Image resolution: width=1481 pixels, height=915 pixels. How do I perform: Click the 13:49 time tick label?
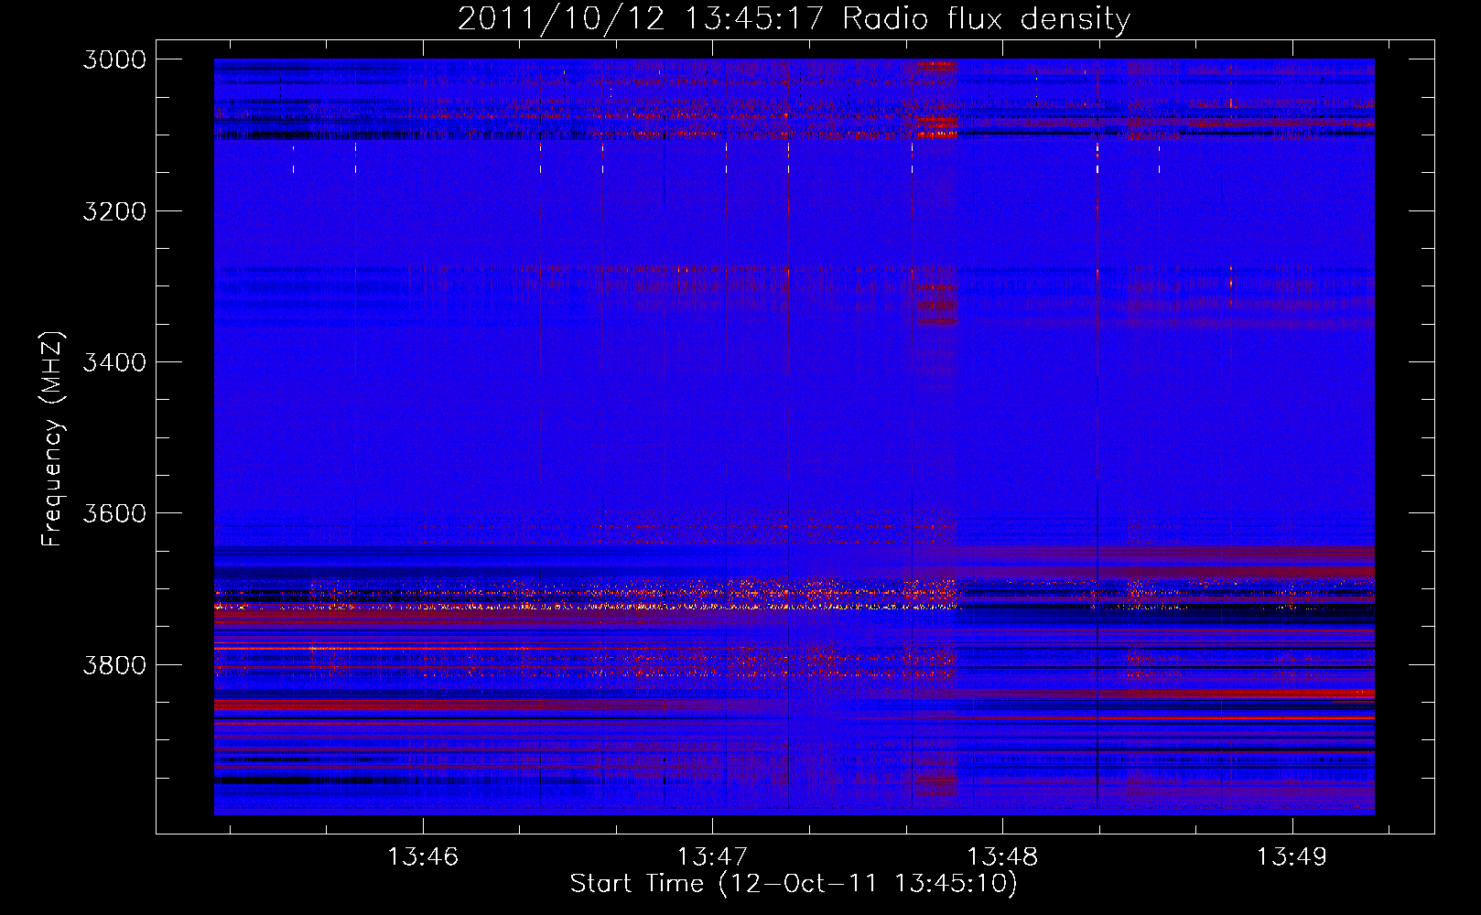click(x=1292, y=857)
